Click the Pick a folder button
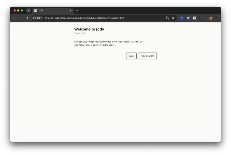The image size is (231, 155). [147, 56]
